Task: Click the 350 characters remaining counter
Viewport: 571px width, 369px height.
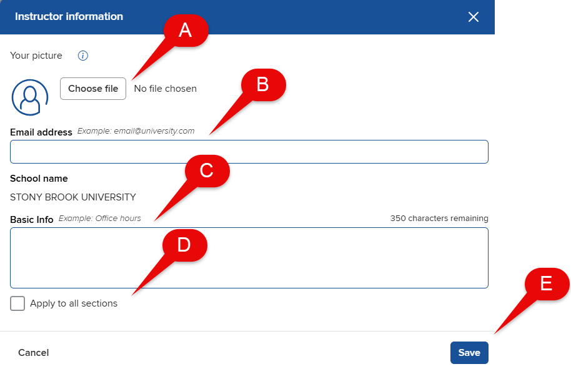Action: tap(439, 219)
